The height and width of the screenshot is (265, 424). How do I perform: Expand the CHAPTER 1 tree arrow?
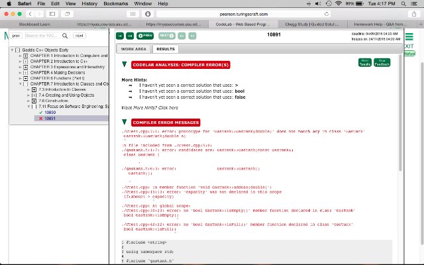21,56
